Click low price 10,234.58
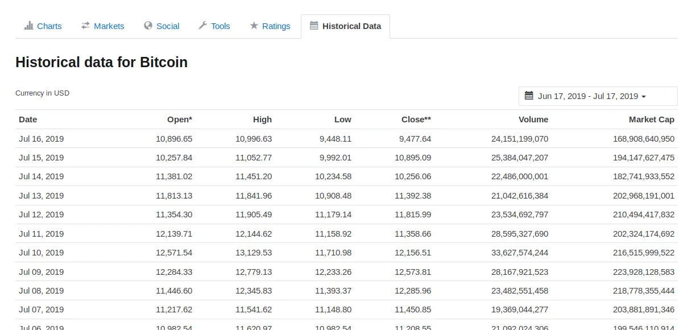 pyautogui.click(x=333, y=176)
